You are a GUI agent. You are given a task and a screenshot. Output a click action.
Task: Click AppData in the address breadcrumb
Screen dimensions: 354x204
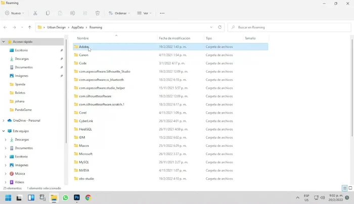pos(77,27)
